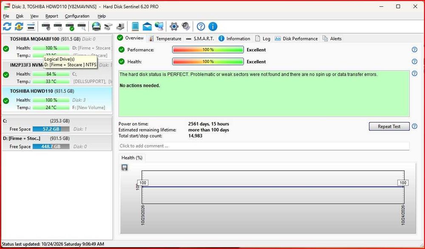Screen dimensions: 425x249
Task: Select TOSHIBA MQ04ABF100 disk entry
Action: pyautogui.click(x=57, y=47)
